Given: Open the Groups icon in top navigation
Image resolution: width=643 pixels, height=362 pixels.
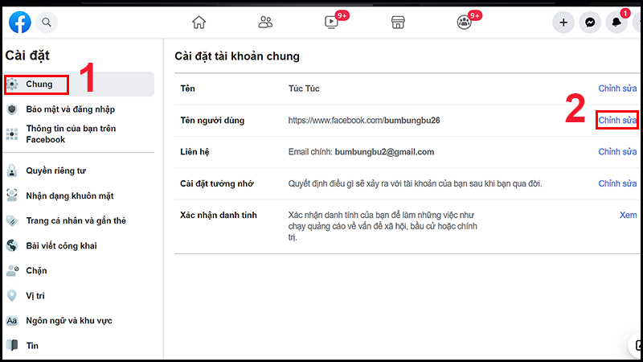Looking at the screenshot, I should pos(465,23).
